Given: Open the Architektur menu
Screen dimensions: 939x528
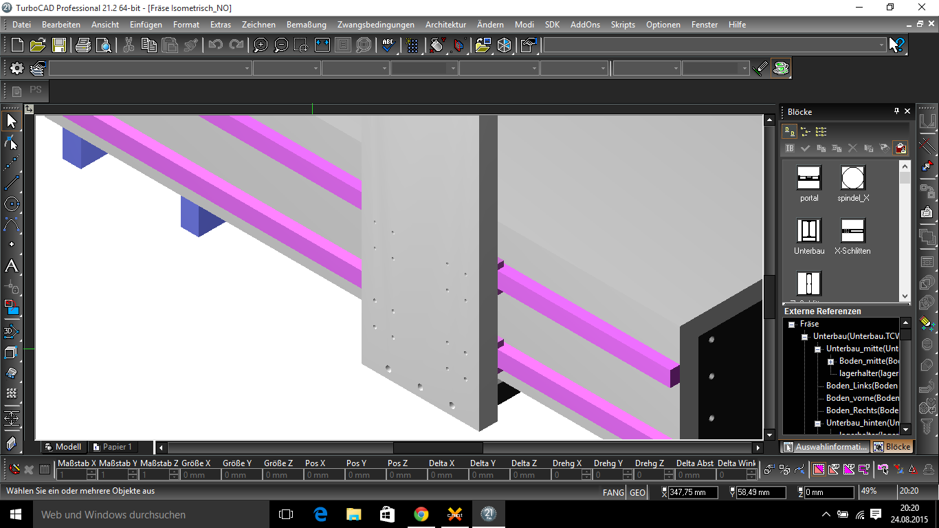Looking at the screenshot, I should coord(445,25).
